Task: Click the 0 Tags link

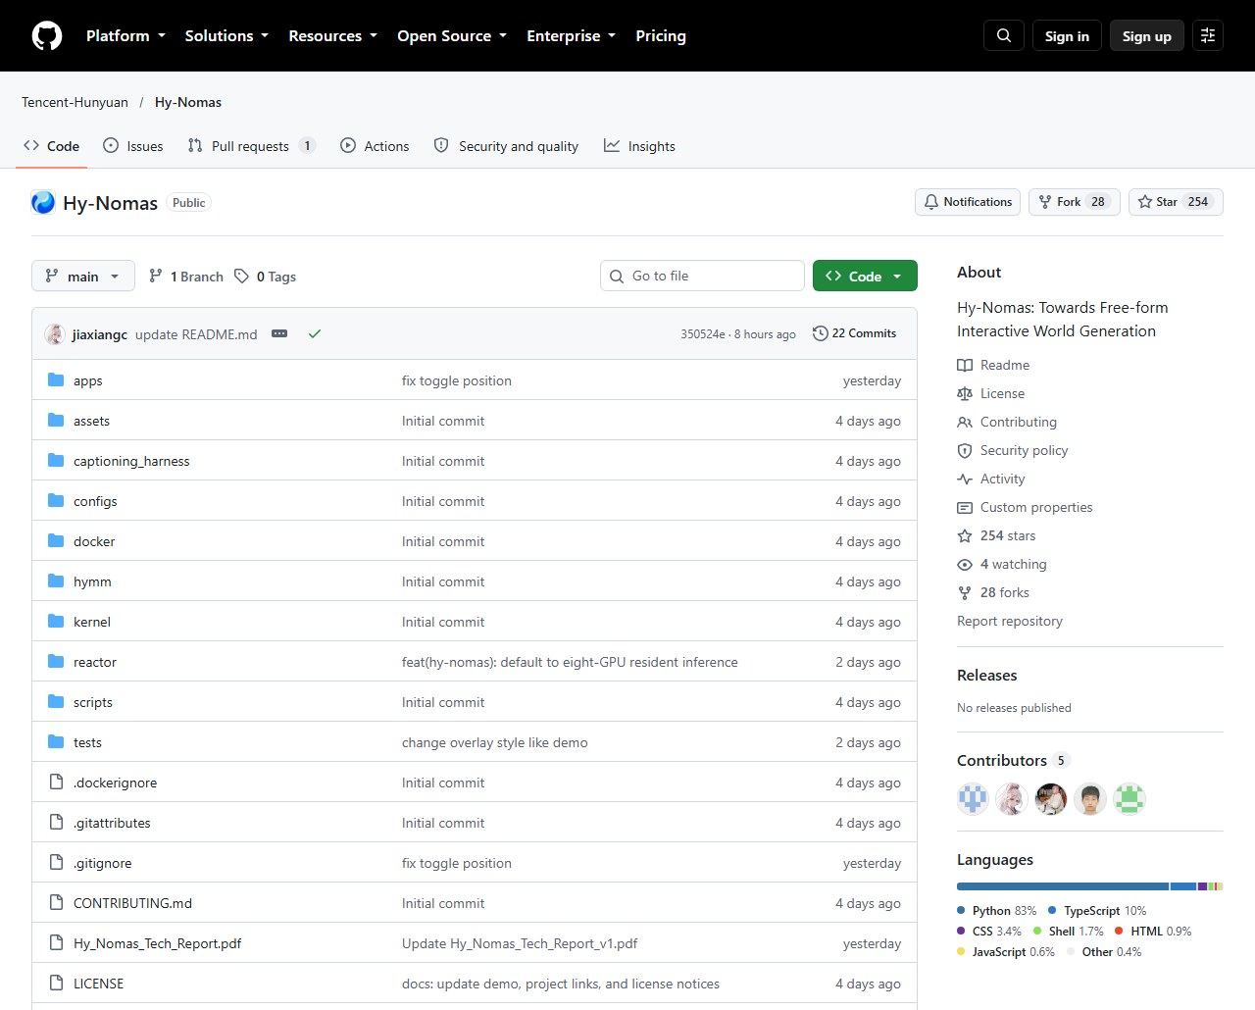Action: 266,277
